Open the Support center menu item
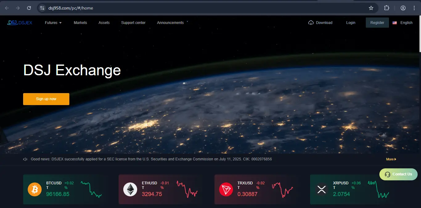The image size is (421, 208). (133, 23)
